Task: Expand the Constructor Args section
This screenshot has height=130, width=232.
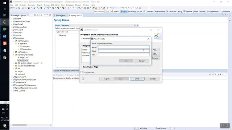Action: point(82,67)
